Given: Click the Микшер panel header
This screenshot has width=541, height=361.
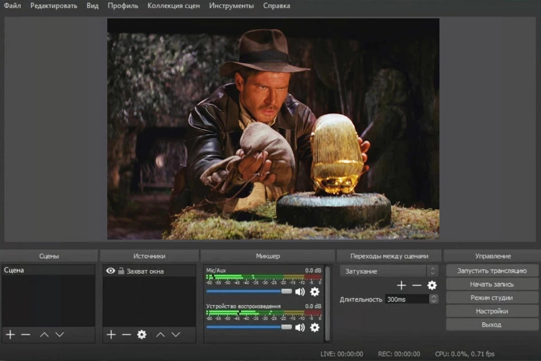Looking at the screenshot, I should [x=268, y=256].
